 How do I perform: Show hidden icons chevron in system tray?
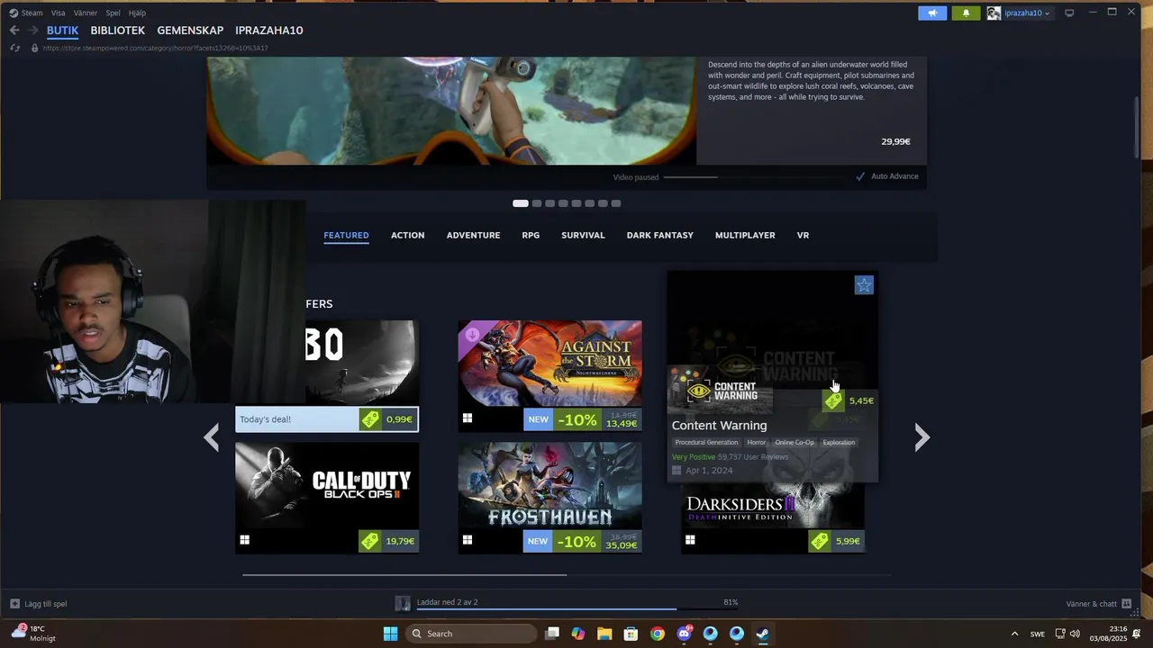tap(1015, 634)
